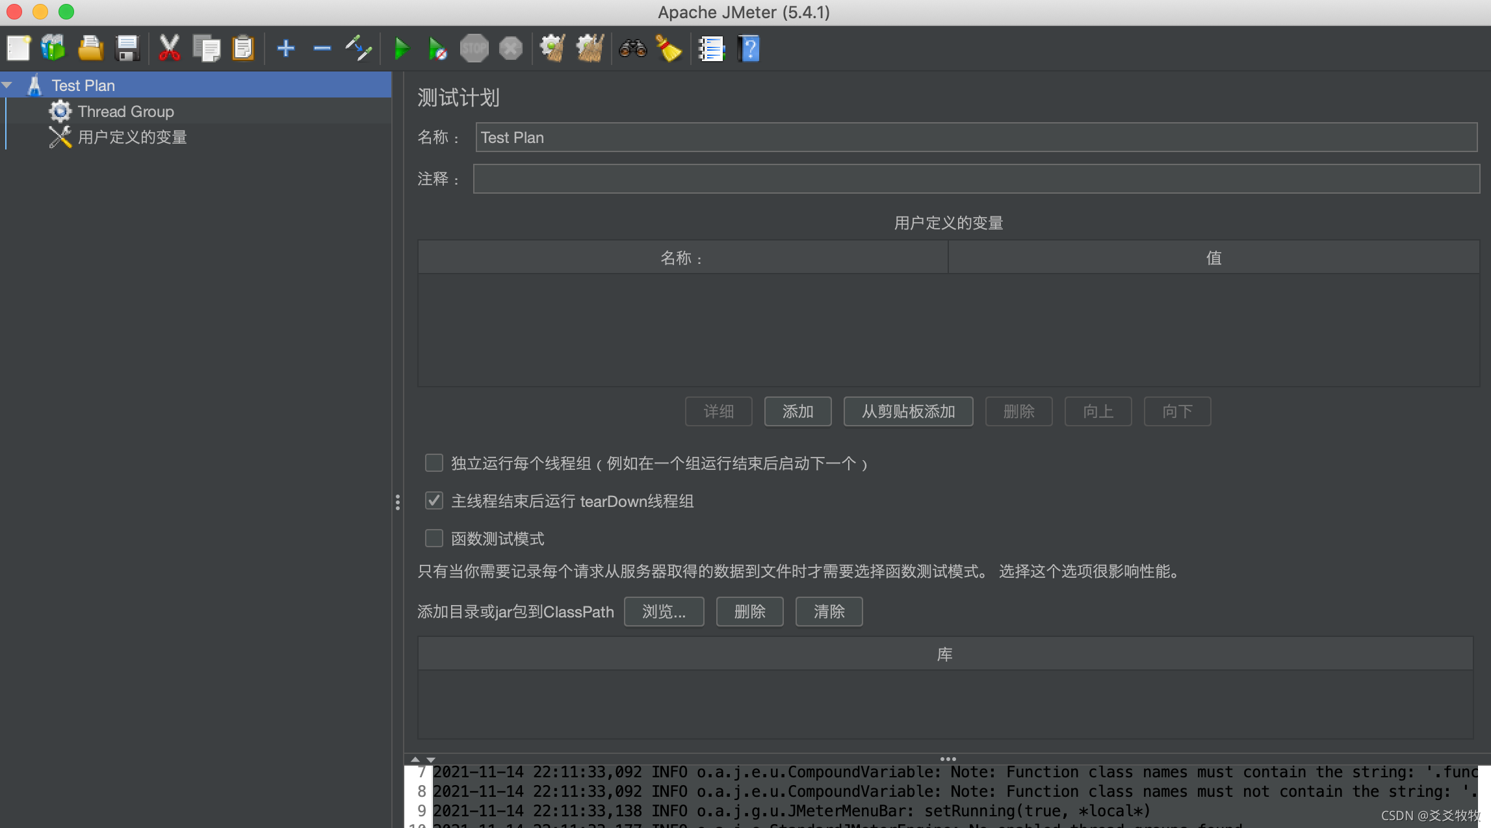
Task: Collapse log panel with down arrow
Action: 431,760
